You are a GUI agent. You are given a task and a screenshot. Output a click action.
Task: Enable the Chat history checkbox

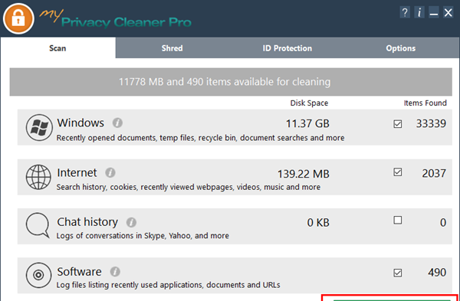pyautogui.click(x=397, y=220)
